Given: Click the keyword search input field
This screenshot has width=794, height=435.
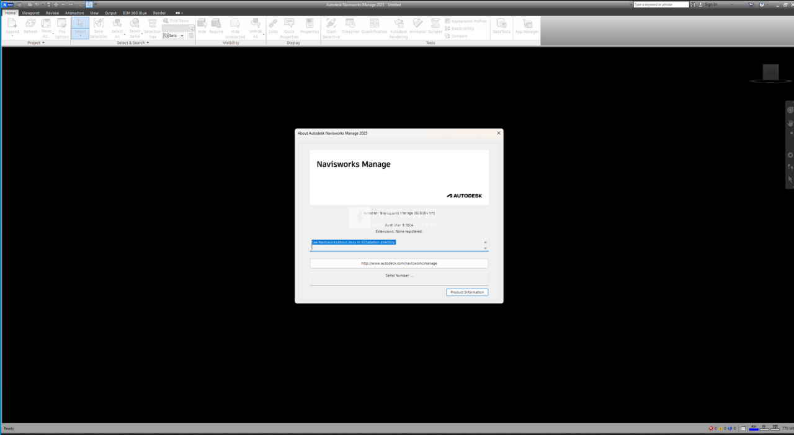Looking at the screenshot, I should [x=661, y=4].
